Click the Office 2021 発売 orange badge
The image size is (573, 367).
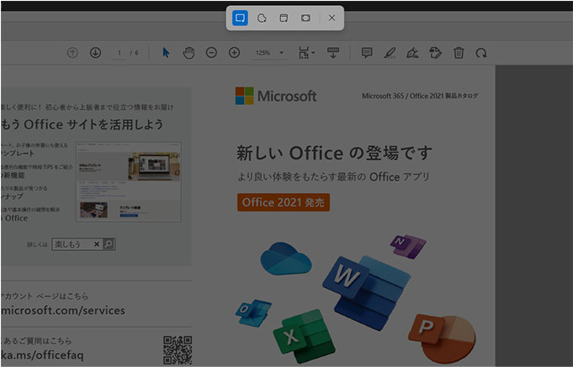[284, 202]
